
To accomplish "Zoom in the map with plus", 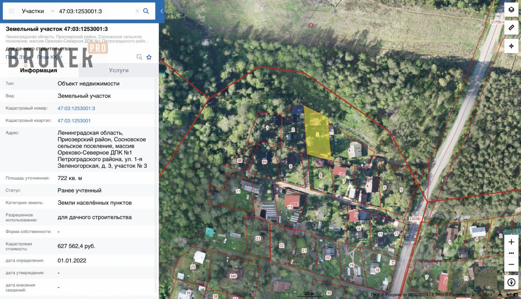I will (x=511, y=242).
